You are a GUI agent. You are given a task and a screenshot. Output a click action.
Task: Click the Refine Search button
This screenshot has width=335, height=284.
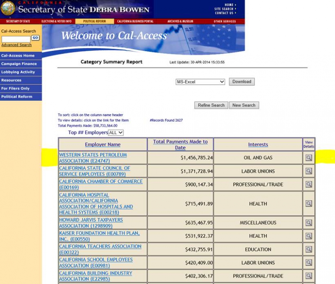(x=211, y=105)
